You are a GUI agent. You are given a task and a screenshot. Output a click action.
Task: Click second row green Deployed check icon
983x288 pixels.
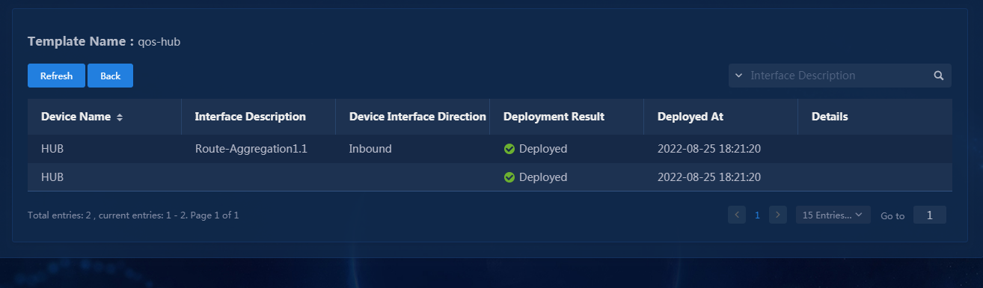pyautogui.click(x=509, y=177)
